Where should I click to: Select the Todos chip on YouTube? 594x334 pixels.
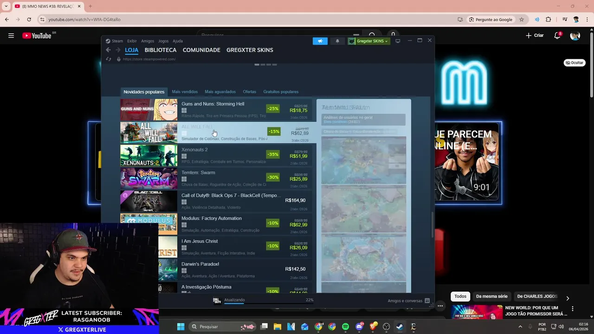pos(460,296)
